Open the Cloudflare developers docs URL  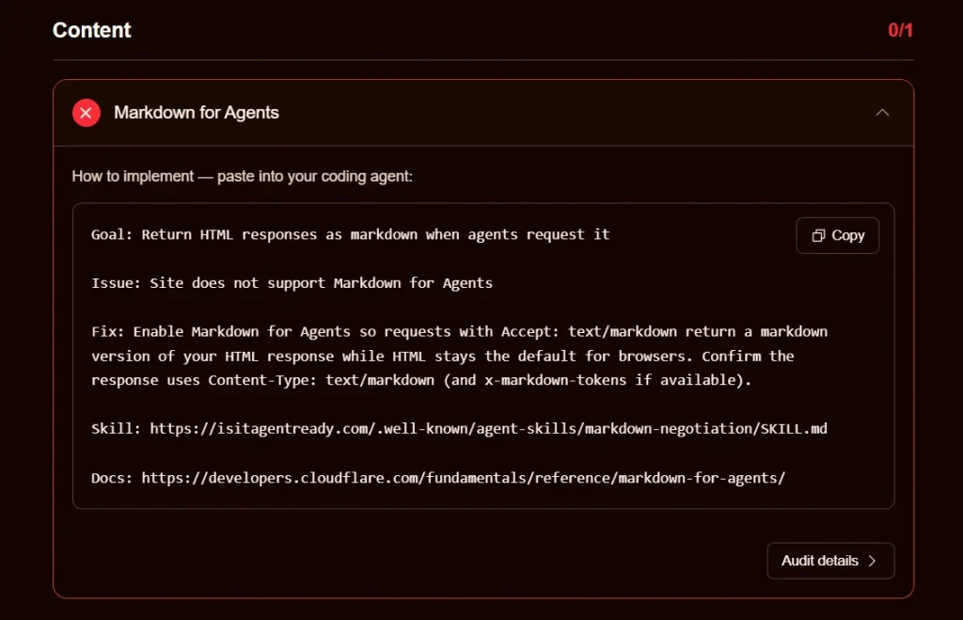(x=464, y=478)
